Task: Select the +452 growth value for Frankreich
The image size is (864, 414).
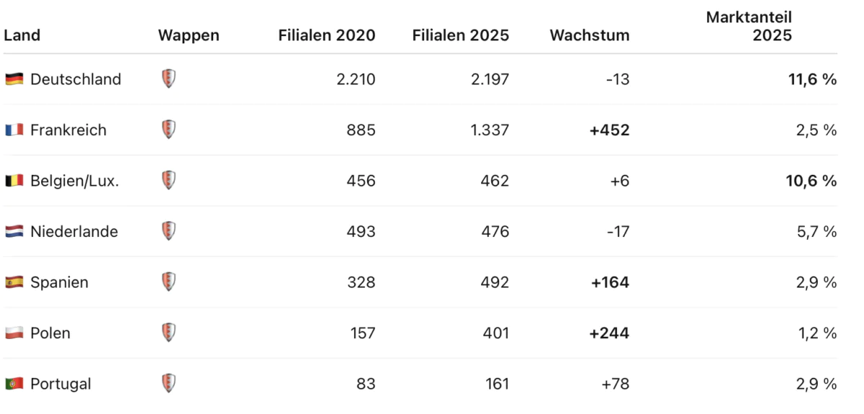Action: click(610, 130)
